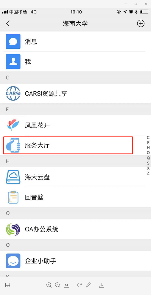Viewport: 151px width, 295px height.
Task: Zoom out with the magnifier minus
Action: pyautogui.click(x=57, y=285)
